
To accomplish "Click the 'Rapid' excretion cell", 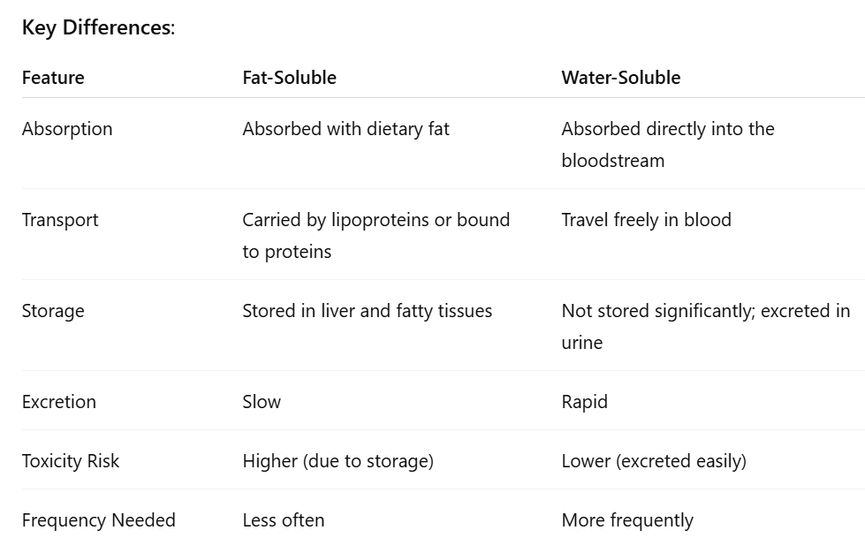I will [584, 402].
